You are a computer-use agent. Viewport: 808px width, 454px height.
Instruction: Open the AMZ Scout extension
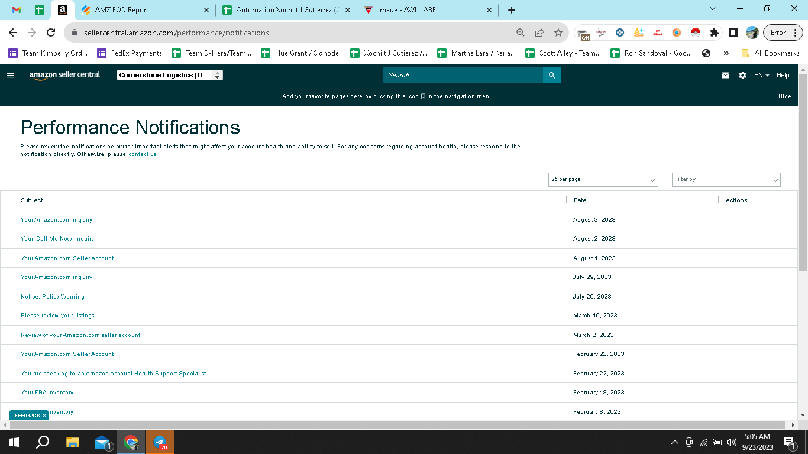pos(638,33)
